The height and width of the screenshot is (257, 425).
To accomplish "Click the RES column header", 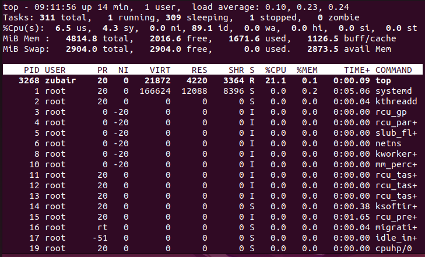I will (x=199, y=70).
